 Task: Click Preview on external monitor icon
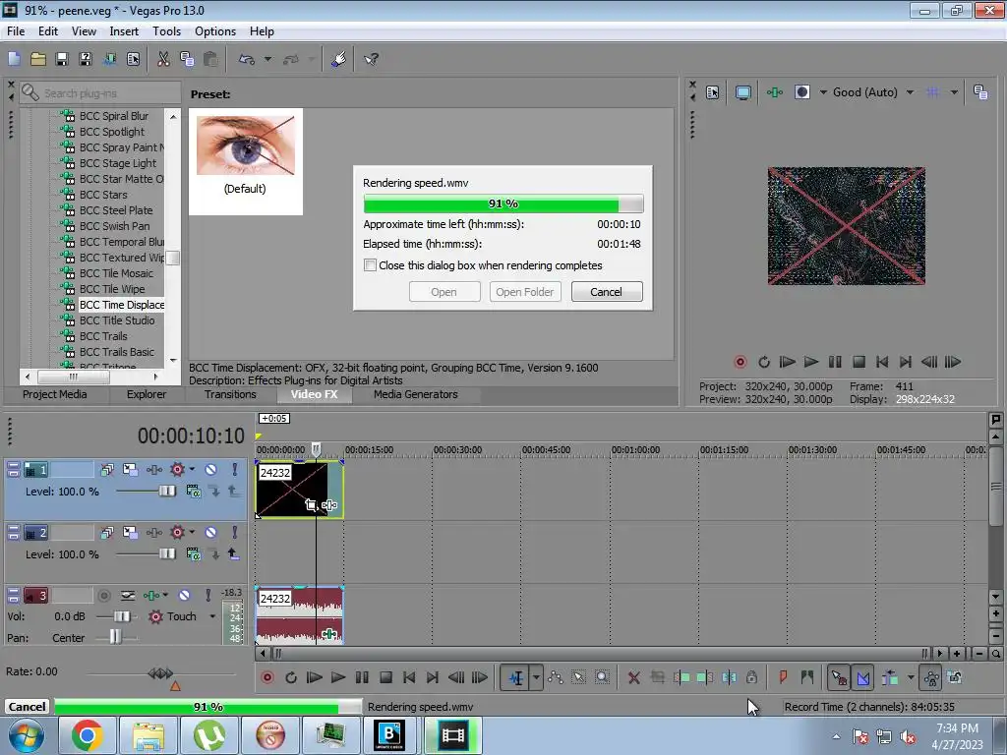743,92
